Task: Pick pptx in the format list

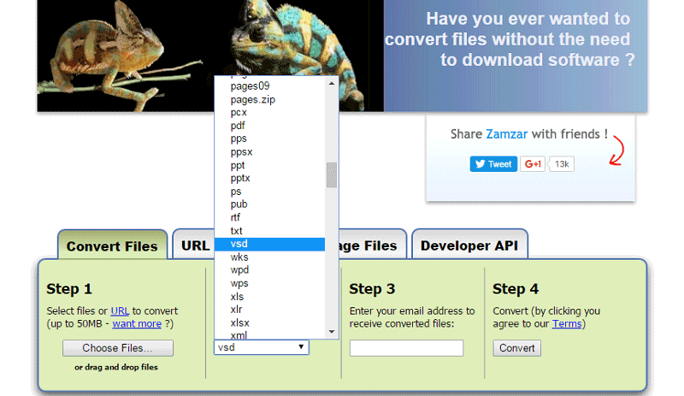Action: pyautogui.click(x=269, y=178)
